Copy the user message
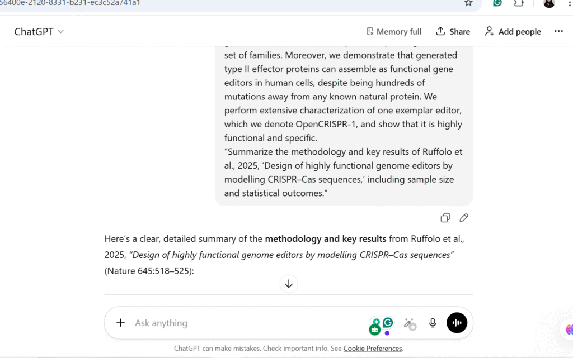Image resolution: width=573 pixels, height=358 pixels. pos(445,218)
